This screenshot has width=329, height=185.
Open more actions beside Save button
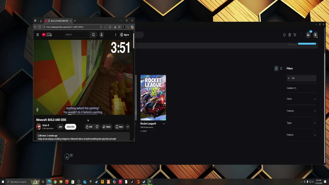point(128,127)
